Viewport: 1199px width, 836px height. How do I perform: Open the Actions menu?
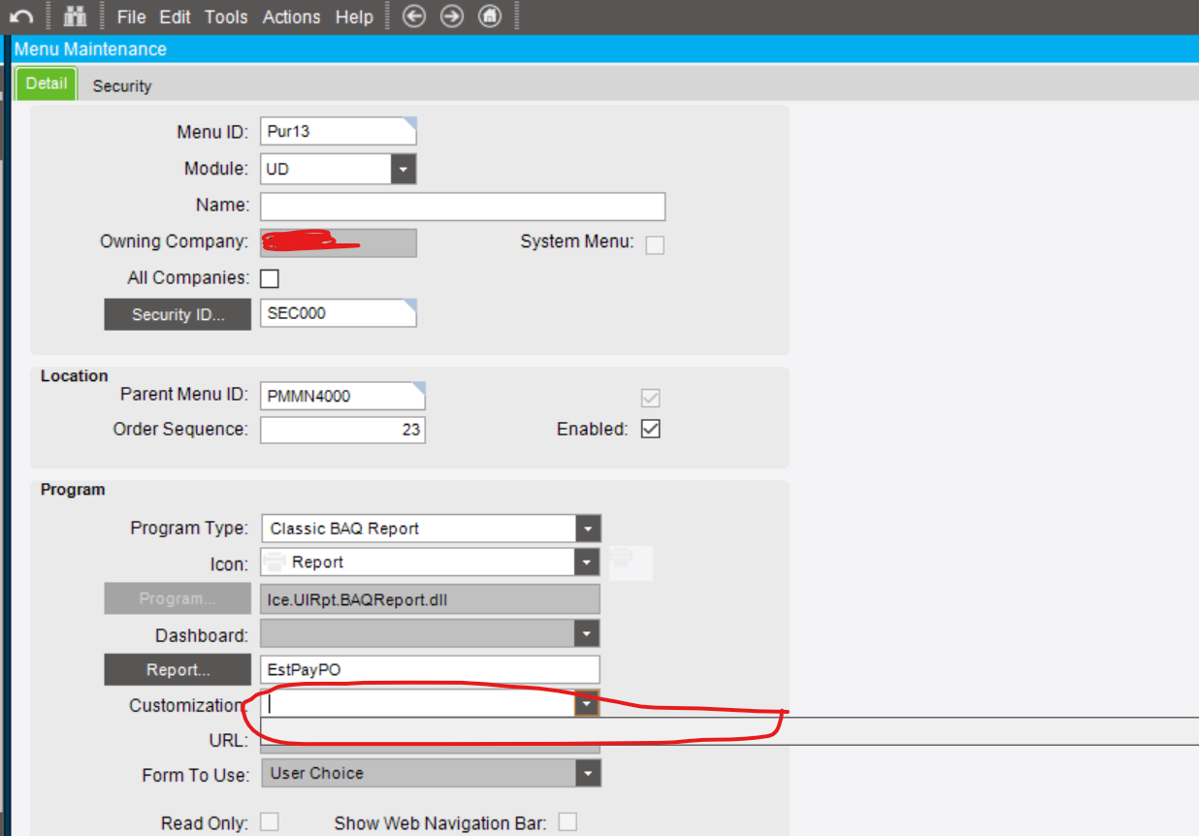coord(291,16)
